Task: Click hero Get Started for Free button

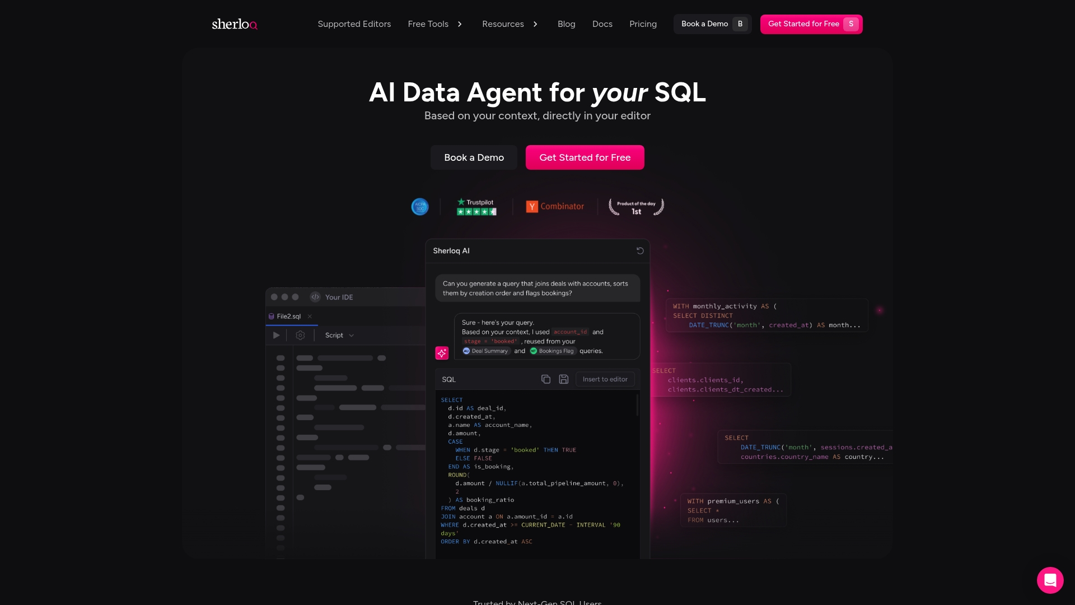Action: (x=585, y=157)
